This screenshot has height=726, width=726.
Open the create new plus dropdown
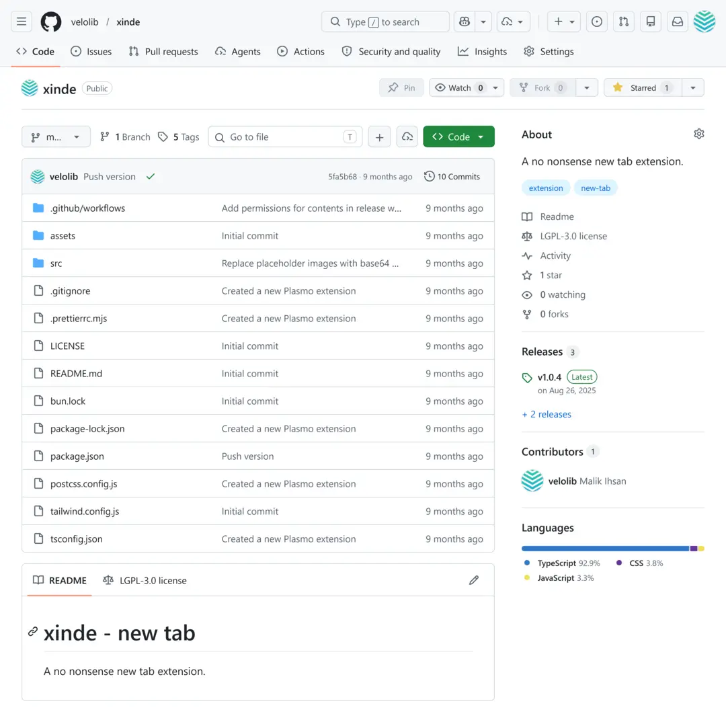point(563,22)
